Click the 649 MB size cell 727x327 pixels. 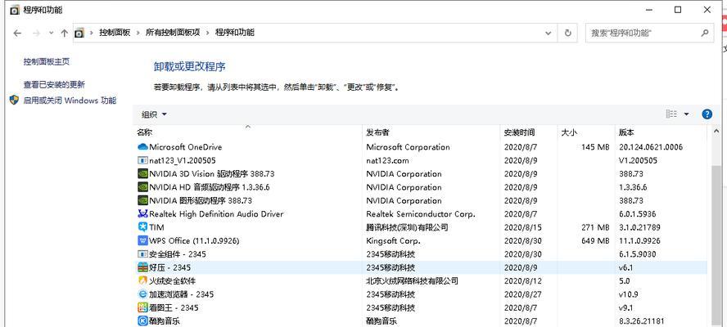595,241
